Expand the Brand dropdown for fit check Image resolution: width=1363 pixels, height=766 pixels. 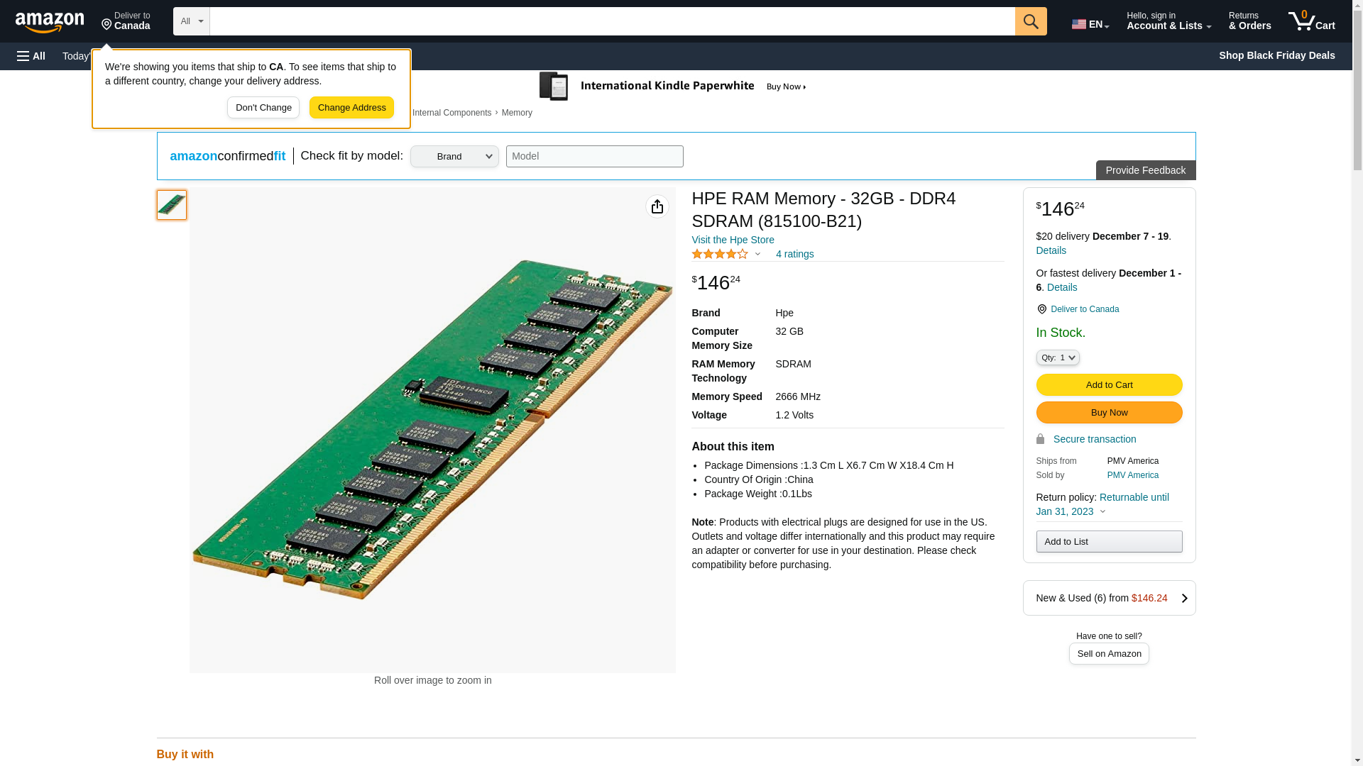coord(454,157)
